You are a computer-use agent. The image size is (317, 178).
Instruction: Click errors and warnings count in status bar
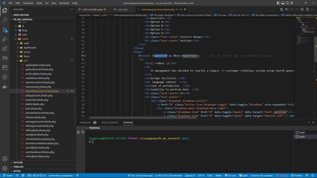tap(37, 176)
